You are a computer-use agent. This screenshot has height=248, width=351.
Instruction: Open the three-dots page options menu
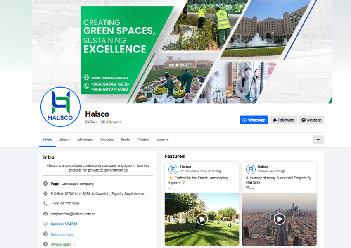tap(318, 140)
